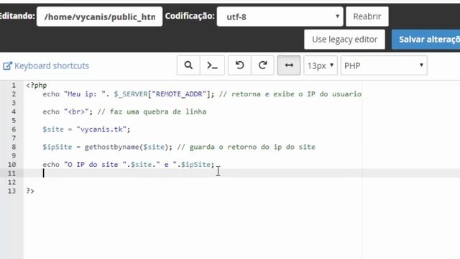The image size is (460, 259).
Task: Open the PHP language mode dropdown
Action: (x=384, y=65)
